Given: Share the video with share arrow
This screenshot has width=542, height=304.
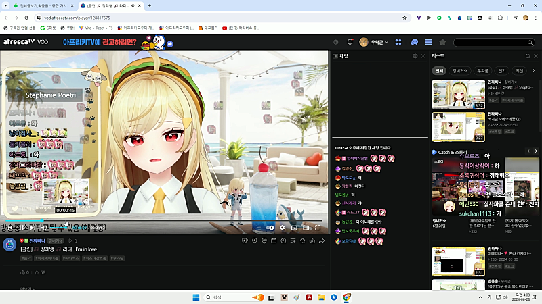Looking at the screenshot, I should [x=322, y=241].
